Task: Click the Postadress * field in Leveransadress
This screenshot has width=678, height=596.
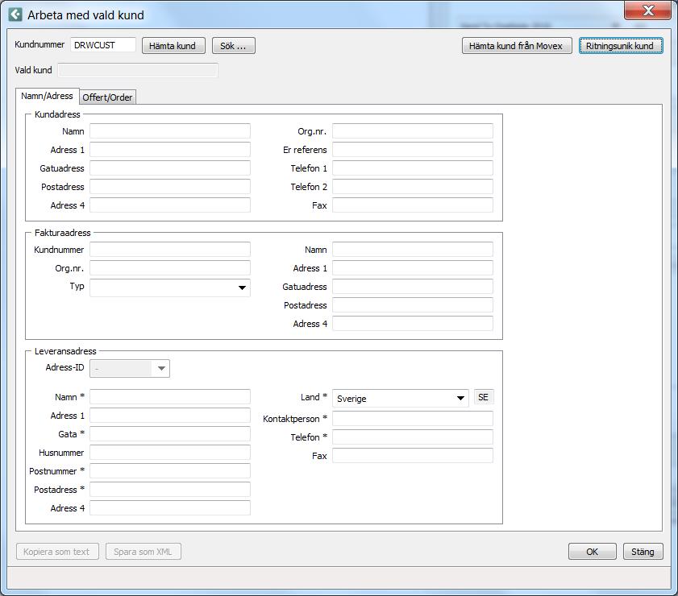Action: (x=170, y=490)
